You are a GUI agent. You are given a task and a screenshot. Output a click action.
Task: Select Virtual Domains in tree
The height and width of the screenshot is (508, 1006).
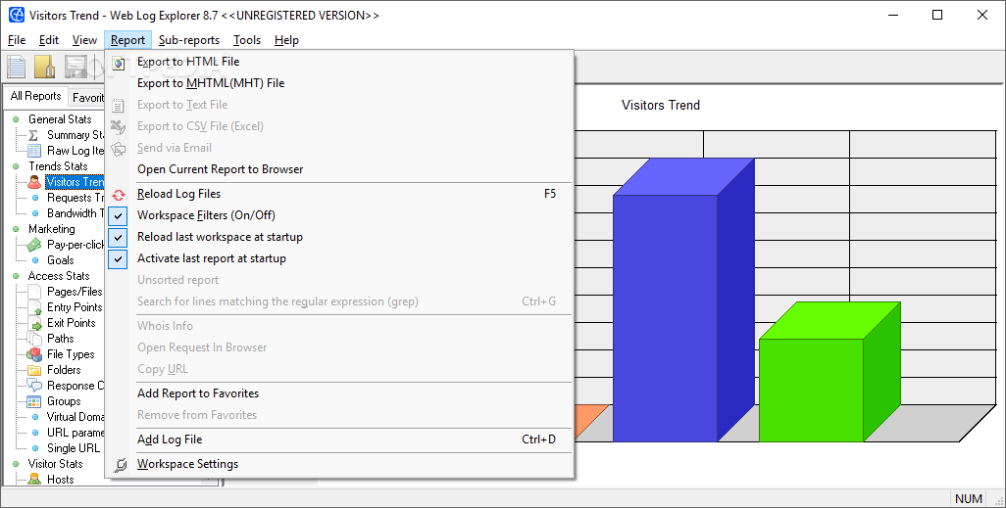tap(75, 417)
